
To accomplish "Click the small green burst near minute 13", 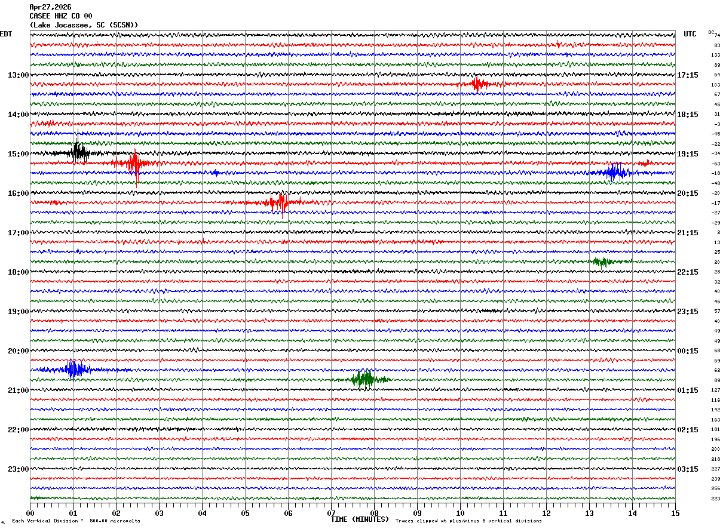I will click(x=602, y=262).
